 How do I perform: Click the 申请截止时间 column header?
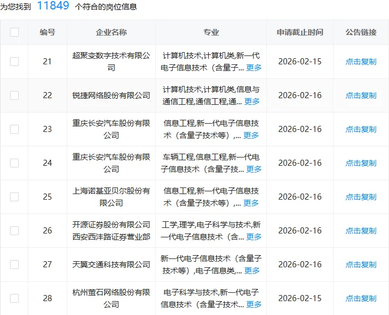point(300,32)
